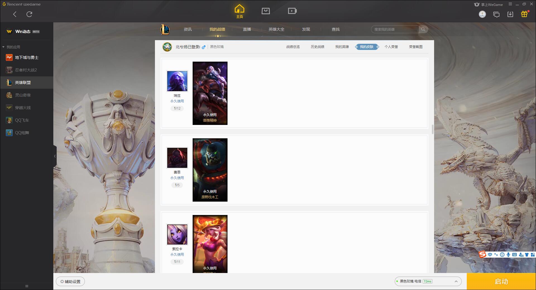The height and width of the screenshot is (290, 536).
Task: Open Sogou emoji smiley panel
Action: [502, 255]
